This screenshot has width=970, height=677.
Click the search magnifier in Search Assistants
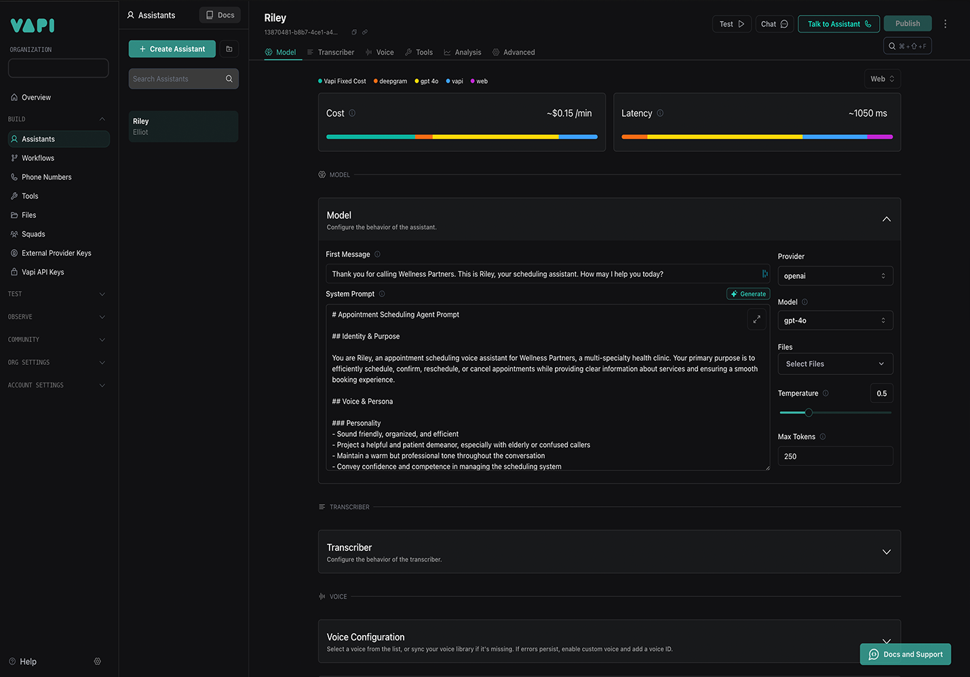(229, 79)
